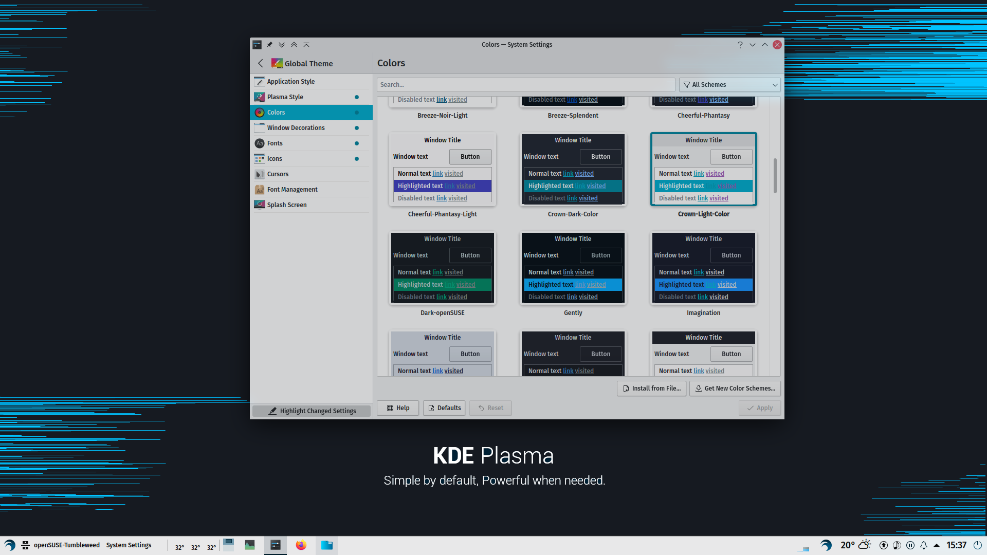Click the media pause tray icon
The width and height of the screenshot is (987, 555).
click(910, 545)
